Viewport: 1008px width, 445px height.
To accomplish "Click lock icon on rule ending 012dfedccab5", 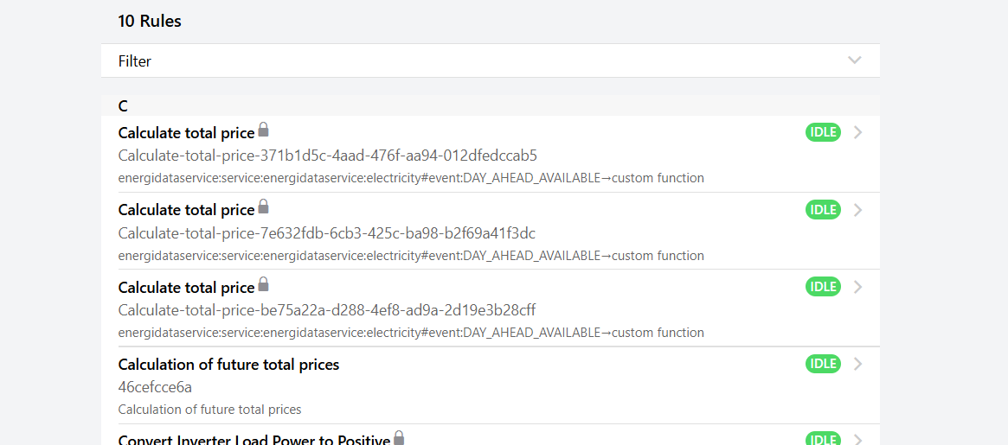I will (264, 130).
